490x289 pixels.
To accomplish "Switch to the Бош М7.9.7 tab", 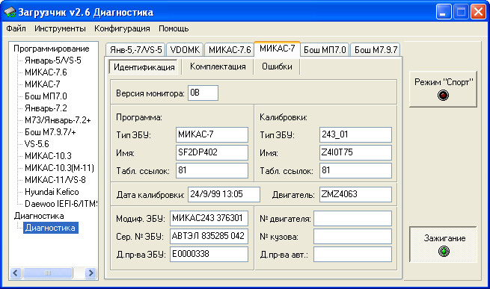I will coord(376,50).
